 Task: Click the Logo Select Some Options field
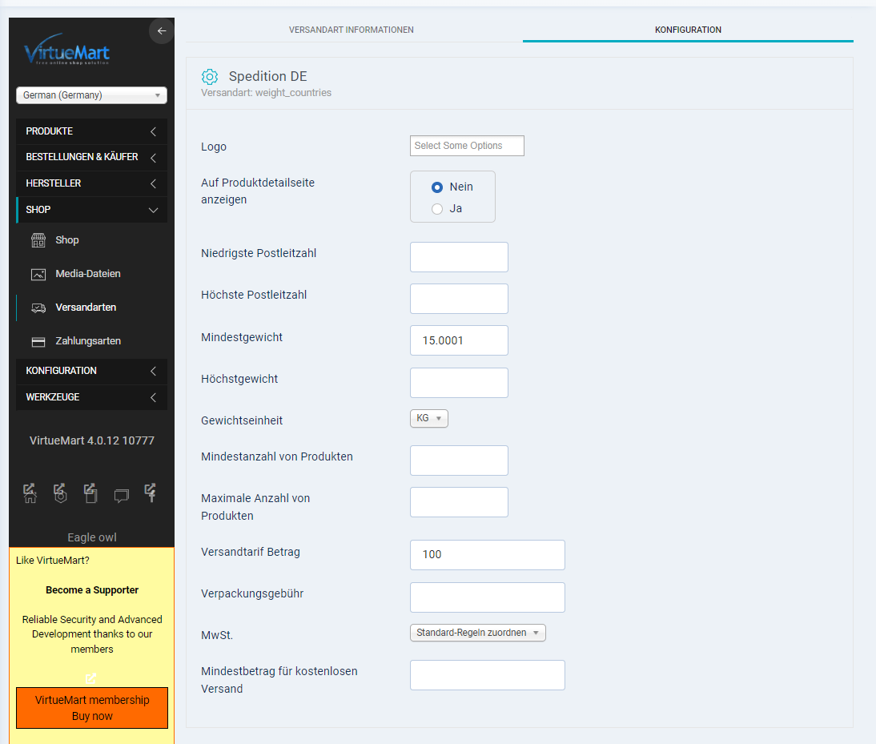pyautogui.click(x=467, y=146)
